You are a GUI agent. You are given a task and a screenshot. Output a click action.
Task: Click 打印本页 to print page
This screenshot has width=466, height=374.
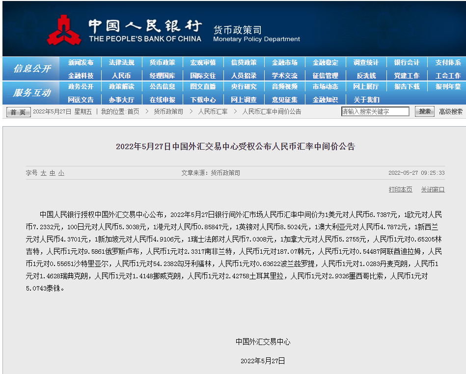tap(400, 189)
